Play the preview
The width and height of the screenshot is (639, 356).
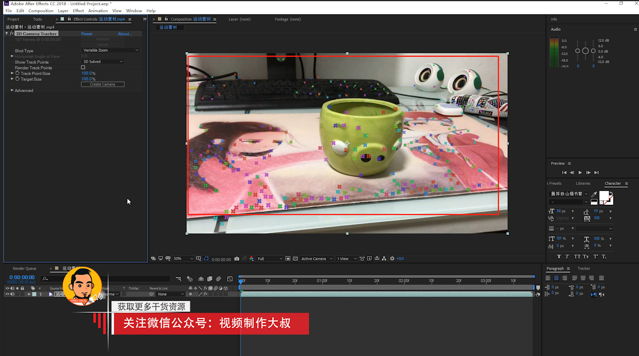tap(580, 172)
